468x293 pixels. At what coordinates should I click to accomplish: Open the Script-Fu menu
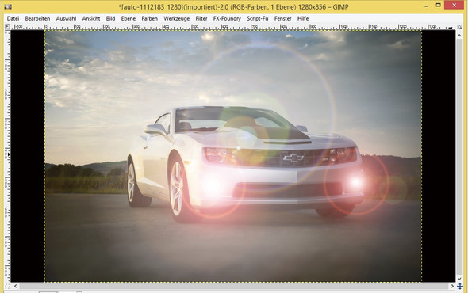tap(257, 18)
